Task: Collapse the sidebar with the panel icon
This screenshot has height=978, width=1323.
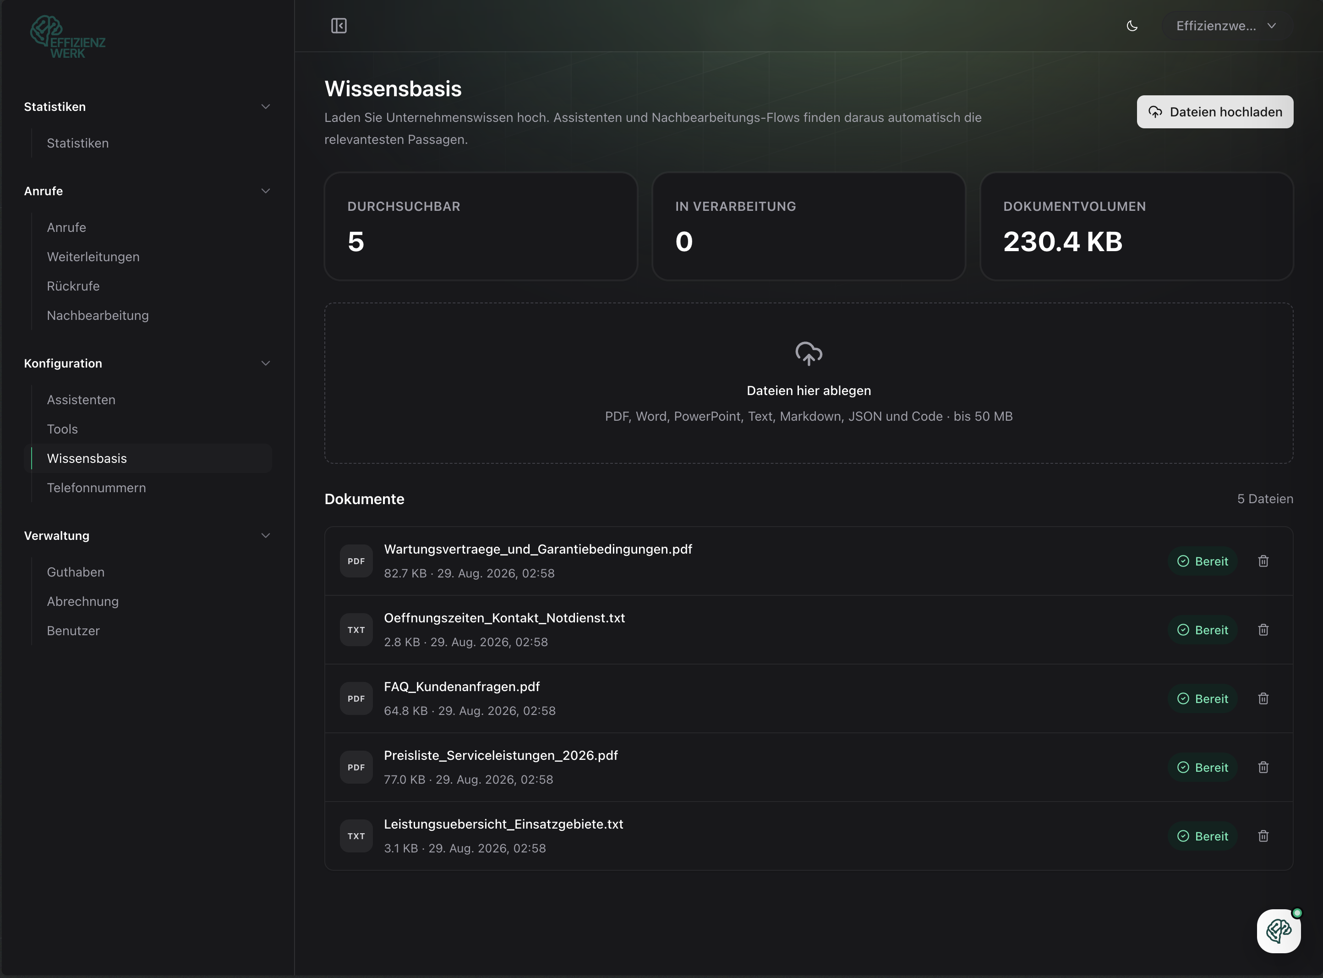Action: click(x=339, y=26)
